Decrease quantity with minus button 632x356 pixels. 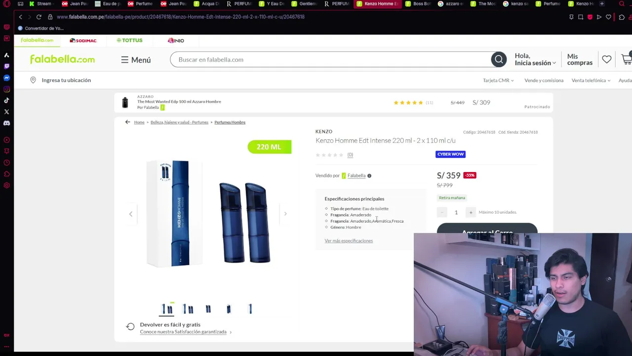click(x=442, y=212)
